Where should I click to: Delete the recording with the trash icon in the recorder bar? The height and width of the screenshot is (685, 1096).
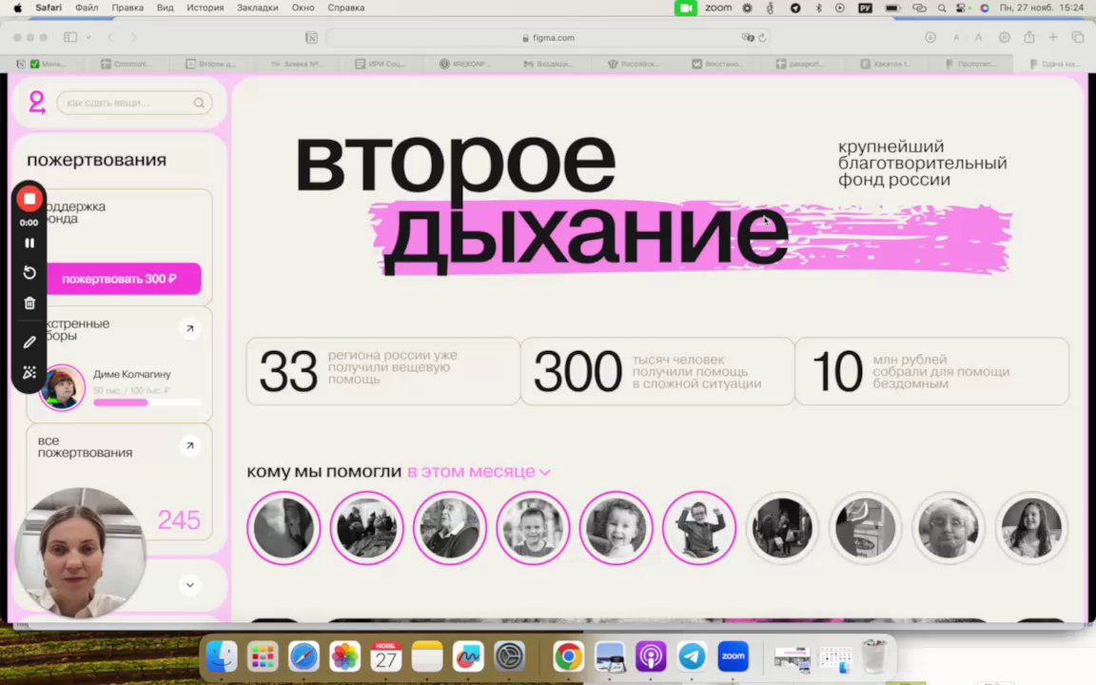point(29,303)
